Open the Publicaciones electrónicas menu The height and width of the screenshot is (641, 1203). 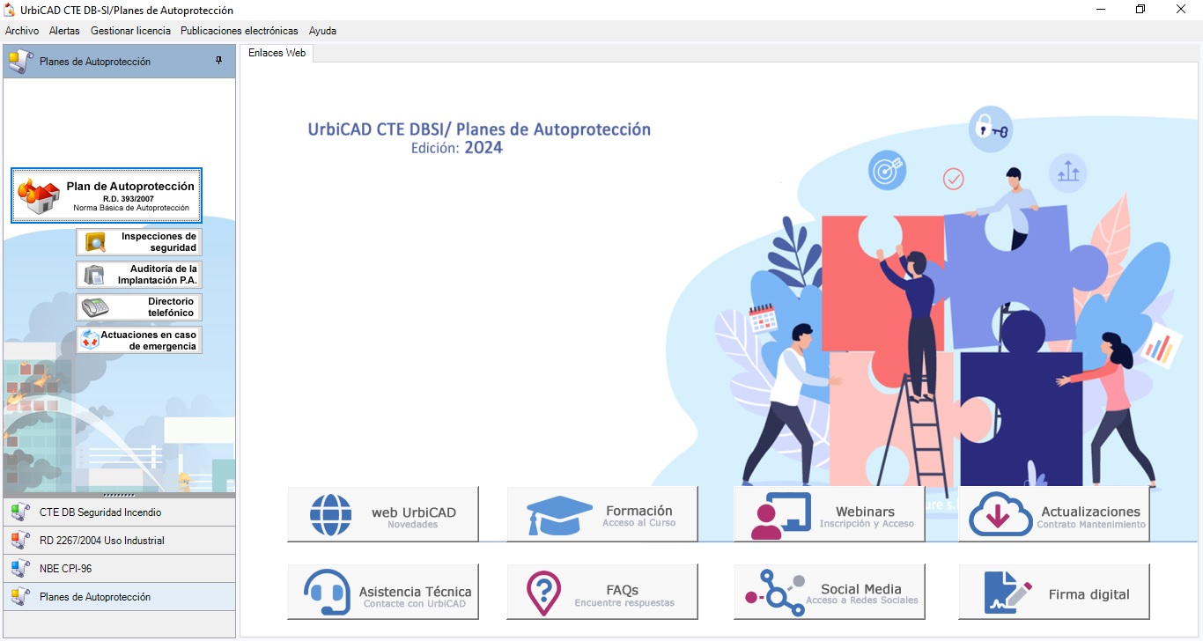[x=240, y=31]
